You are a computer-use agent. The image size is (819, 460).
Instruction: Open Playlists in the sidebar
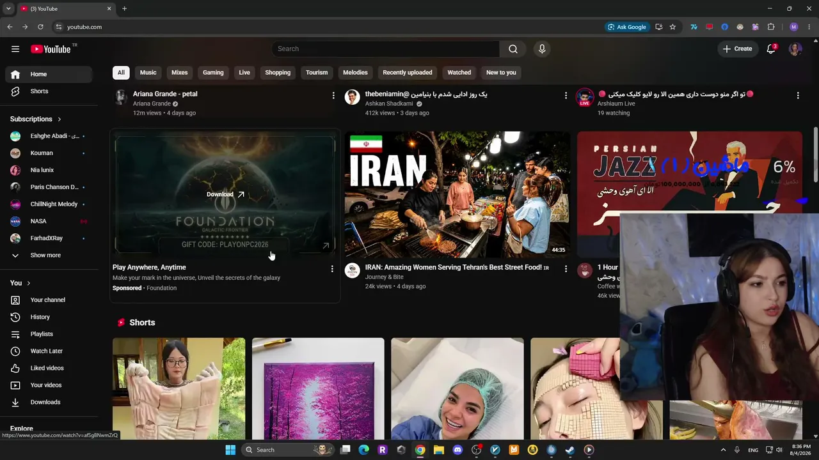[49, 334]
